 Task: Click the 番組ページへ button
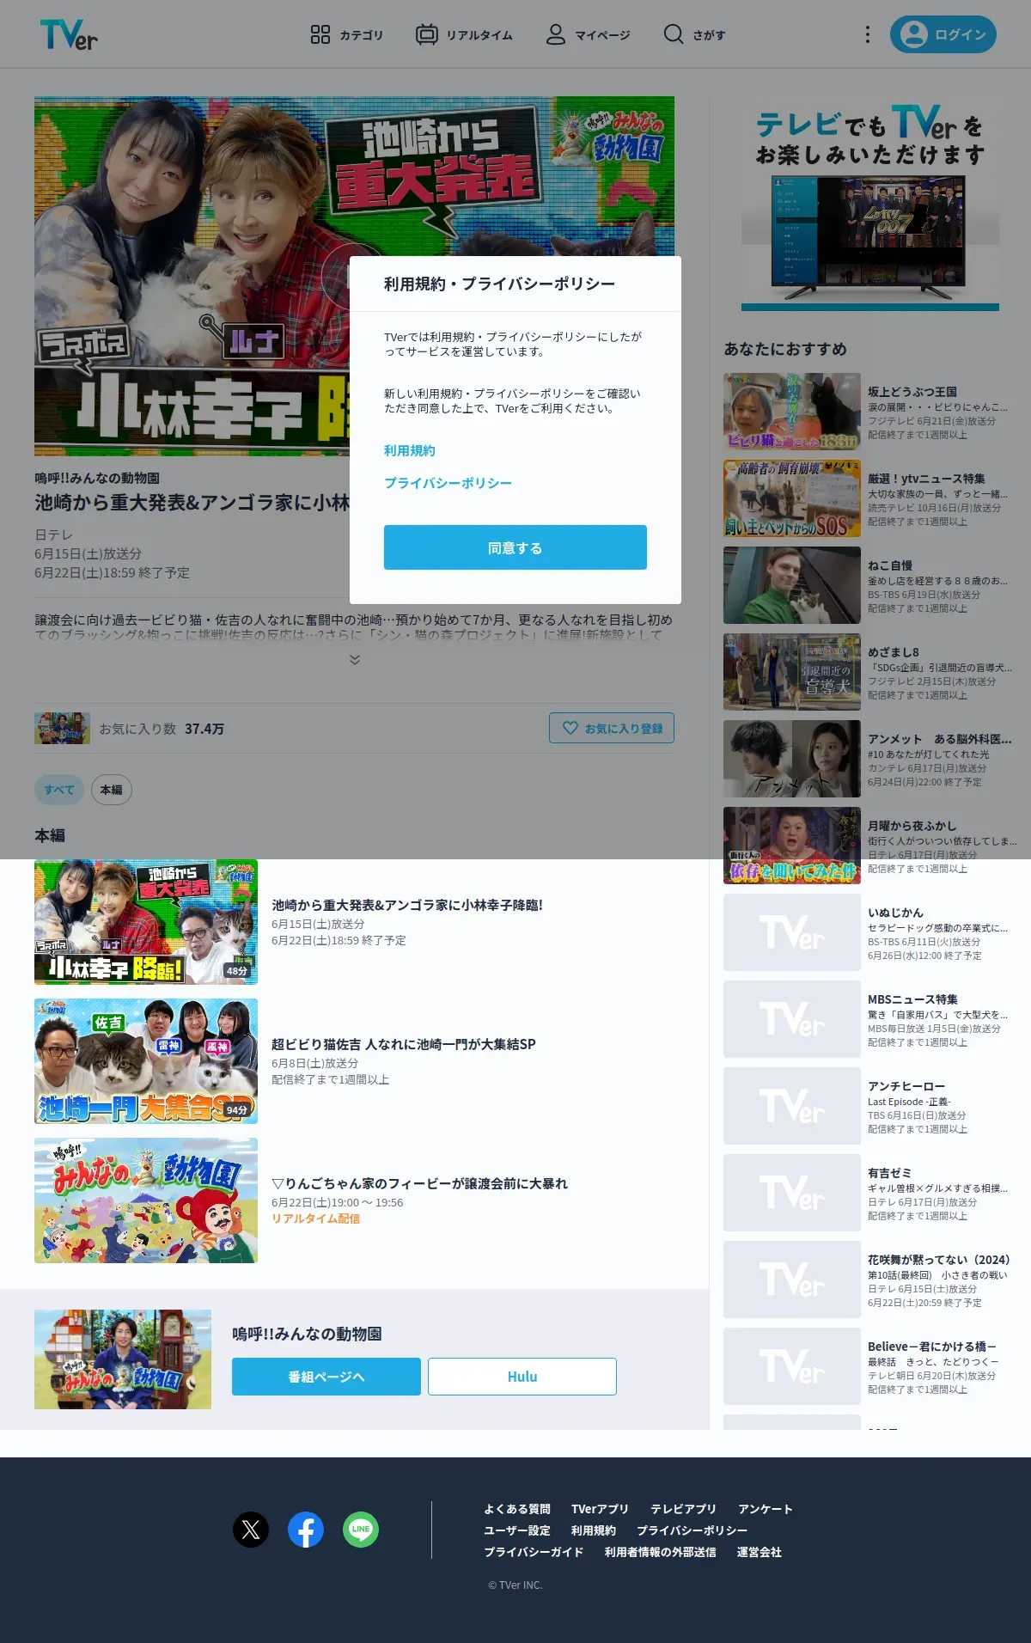click(326, 1377)
